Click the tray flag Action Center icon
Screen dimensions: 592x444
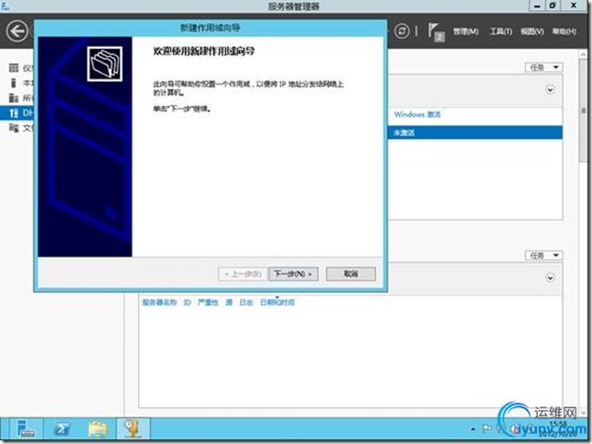[x=486, y=428]
